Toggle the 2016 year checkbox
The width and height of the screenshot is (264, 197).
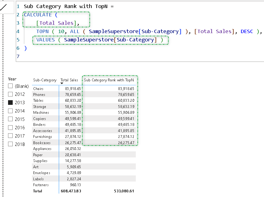(11, 127)
